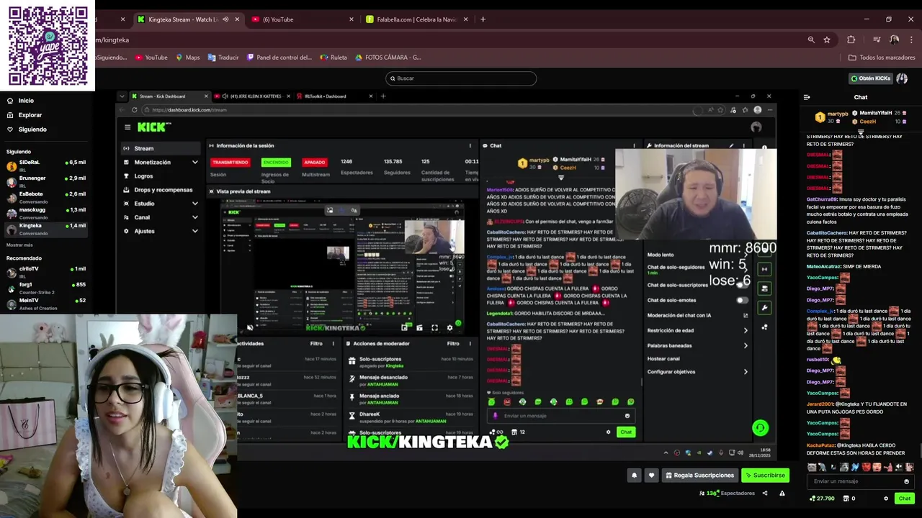Viewport: 922px width, 518px height.
Task: Click the green Chat send button
Action: [x=905, y=498]
